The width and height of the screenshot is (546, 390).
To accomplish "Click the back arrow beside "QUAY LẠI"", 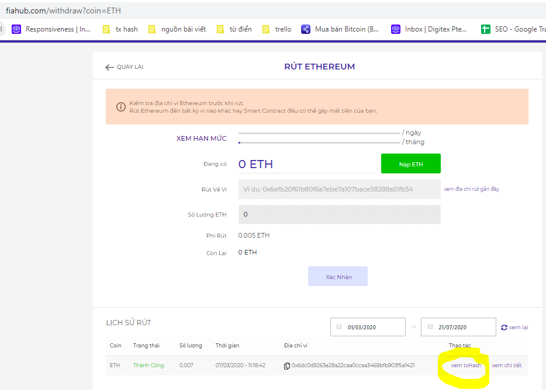I will point(109,67).
